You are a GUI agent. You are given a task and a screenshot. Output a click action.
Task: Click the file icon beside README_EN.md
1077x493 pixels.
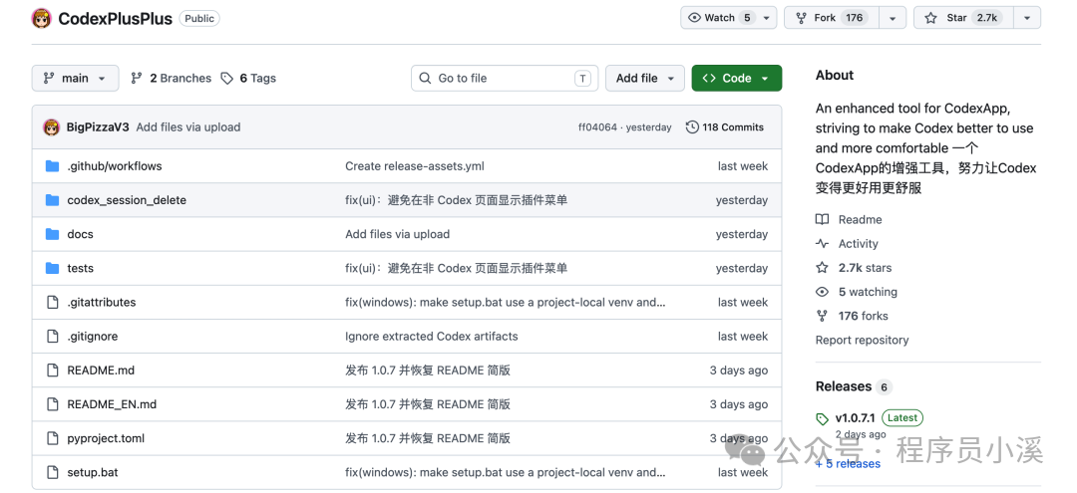coord(52,404)
